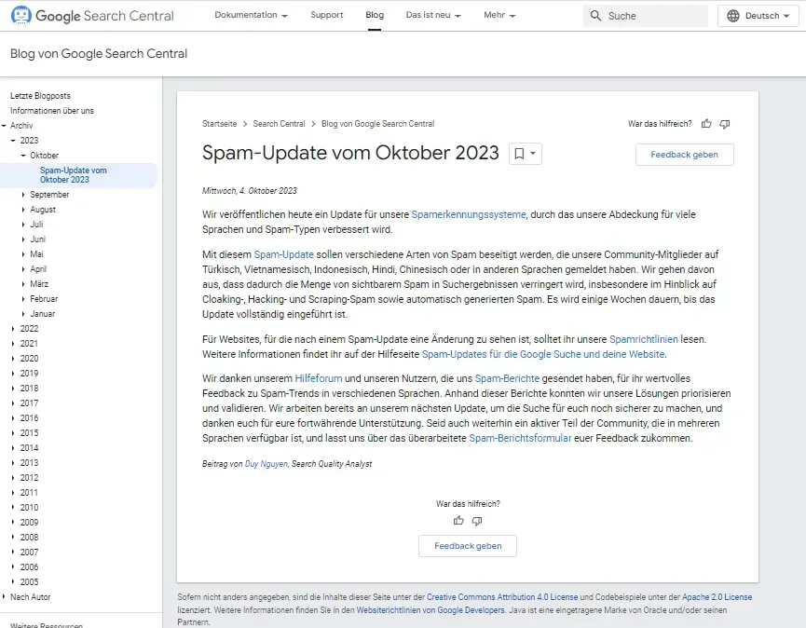
Task: Click bottom thumbs-up under War das hilfreich
Action: coord(458,521)
